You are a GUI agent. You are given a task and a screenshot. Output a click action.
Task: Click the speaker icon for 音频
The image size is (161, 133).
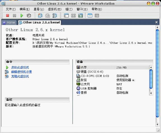tap(78, 93)
